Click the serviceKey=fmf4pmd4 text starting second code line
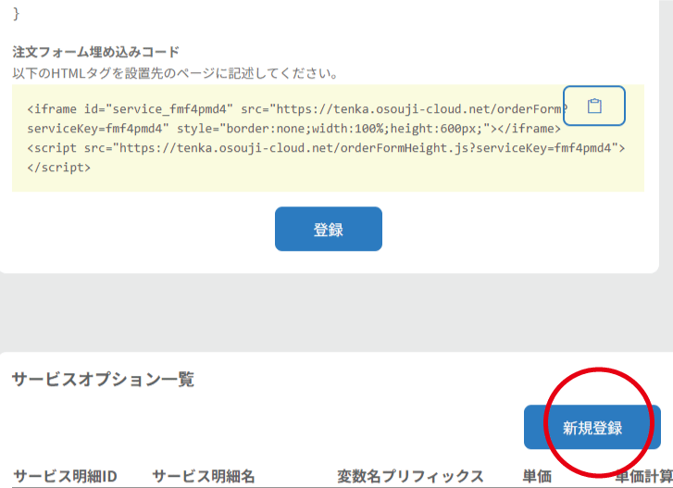 (97, 129)
